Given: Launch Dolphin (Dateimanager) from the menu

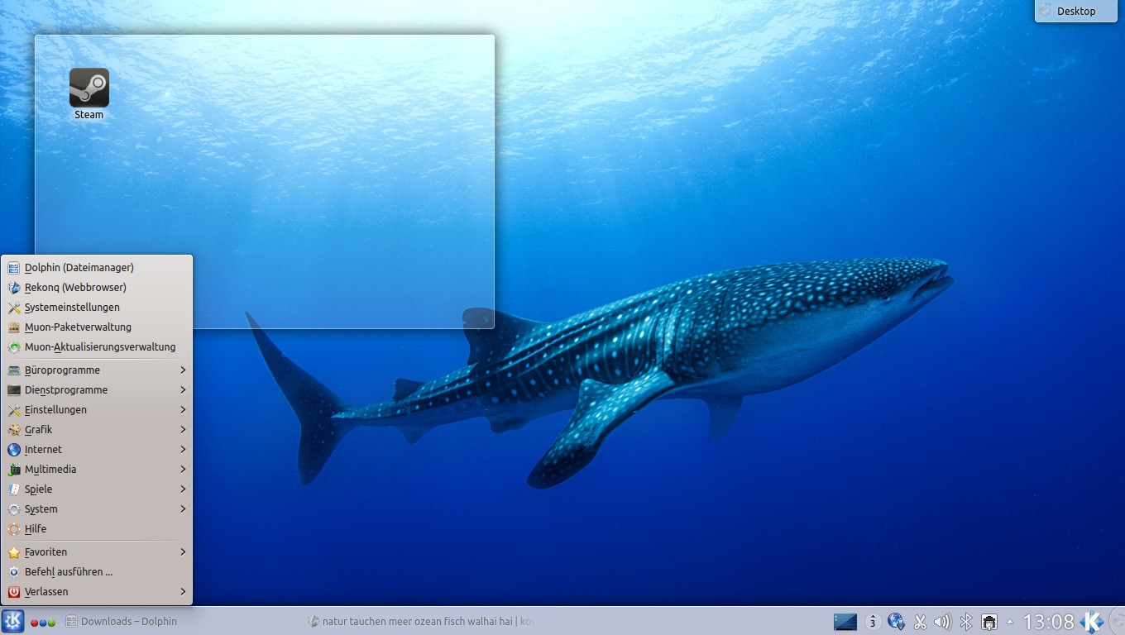Looking at the screenshot, I should (x=79, y=268).
